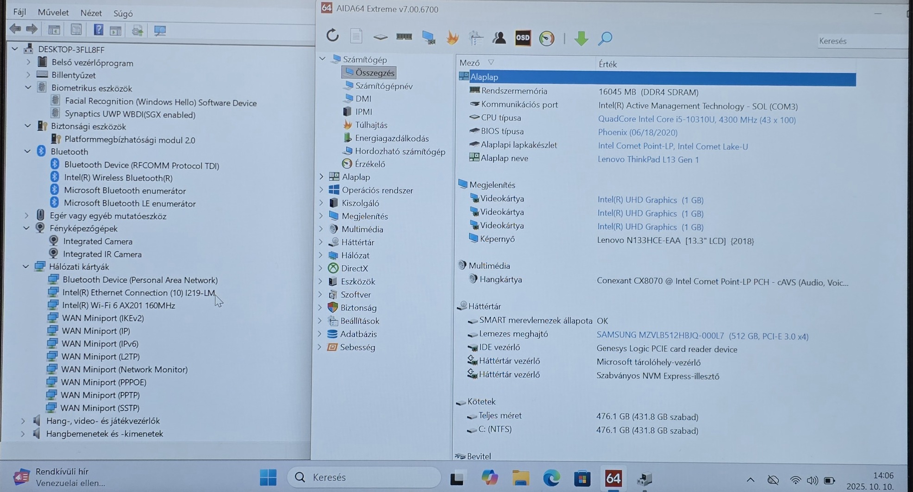Screen dimensions: 913x492
Task: Click the printer-like update icon in Device Manager
Action: [138, 31]
